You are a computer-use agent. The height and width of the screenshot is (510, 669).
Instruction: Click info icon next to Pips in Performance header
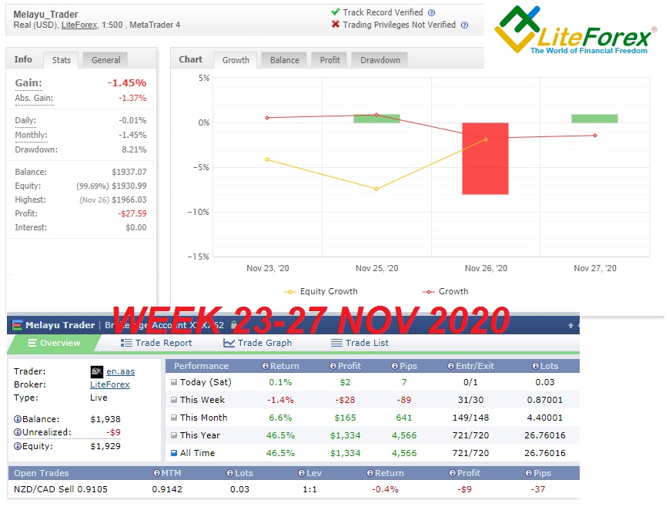[x=395, y=366]
